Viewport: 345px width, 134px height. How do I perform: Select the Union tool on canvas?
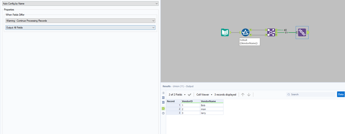pyautogui.click(x=302, y=32)
